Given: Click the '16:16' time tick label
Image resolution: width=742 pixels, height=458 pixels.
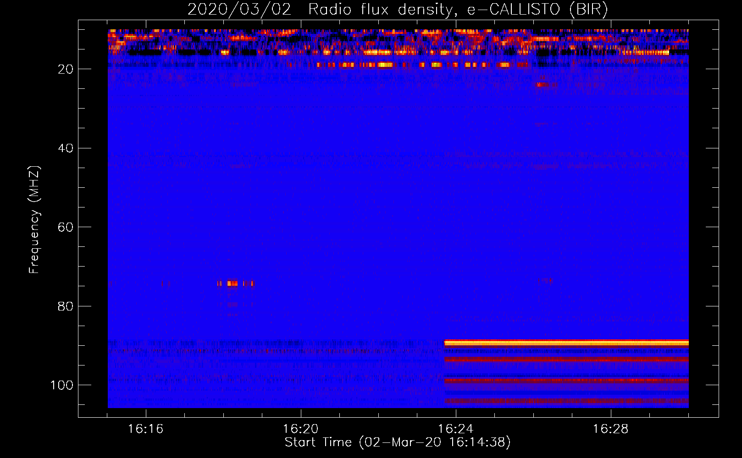Looking at the screenshot, I should tap(145, 429).
